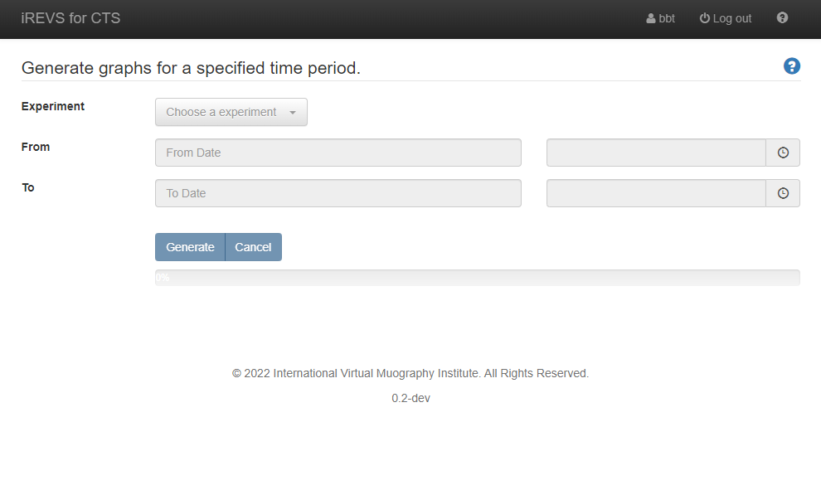Open the blue help icon beside the page heading
Screen dimensions: 821x485
(791, 66)
